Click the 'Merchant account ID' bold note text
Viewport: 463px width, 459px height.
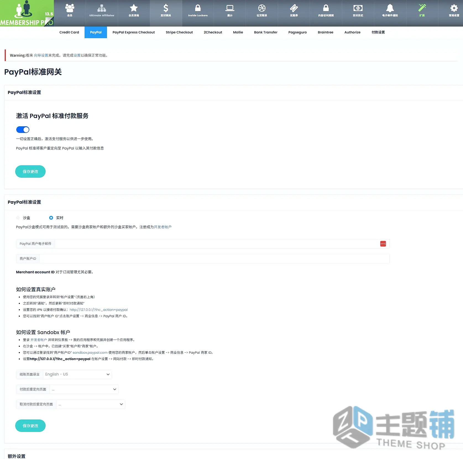tap(35, 272)
